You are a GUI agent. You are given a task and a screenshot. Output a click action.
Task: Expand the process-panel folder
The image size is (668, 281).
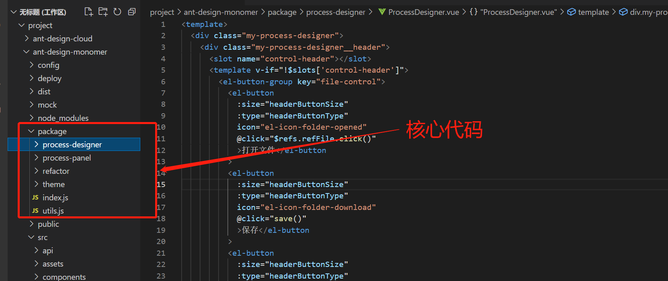click(36, 158)
